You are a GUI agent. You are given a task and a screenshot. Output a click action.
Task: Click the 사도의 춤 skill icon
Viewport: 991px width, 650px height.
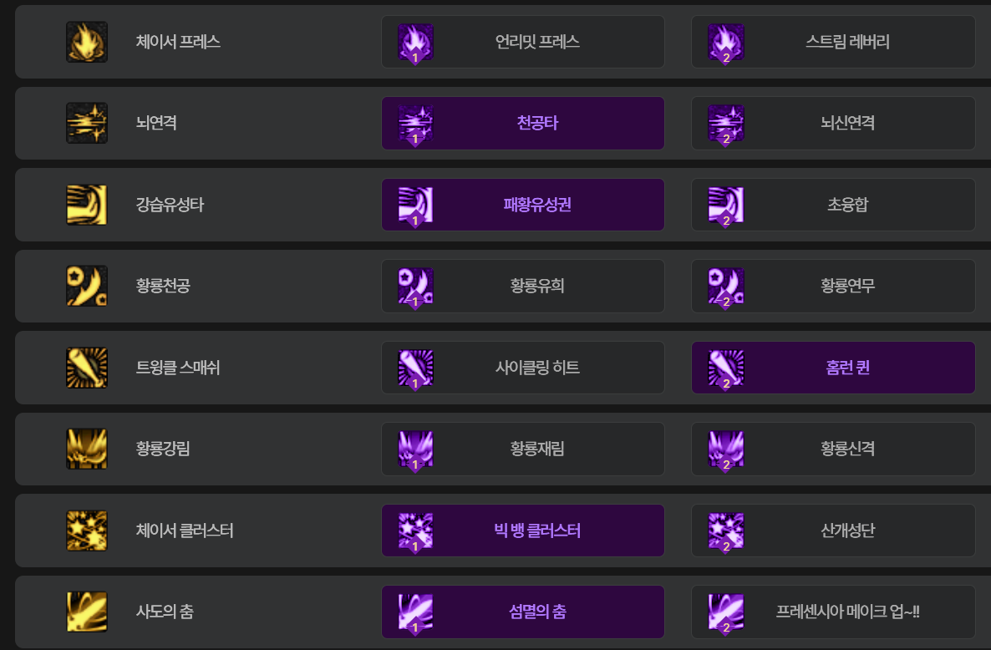click(x=87, y=612)
